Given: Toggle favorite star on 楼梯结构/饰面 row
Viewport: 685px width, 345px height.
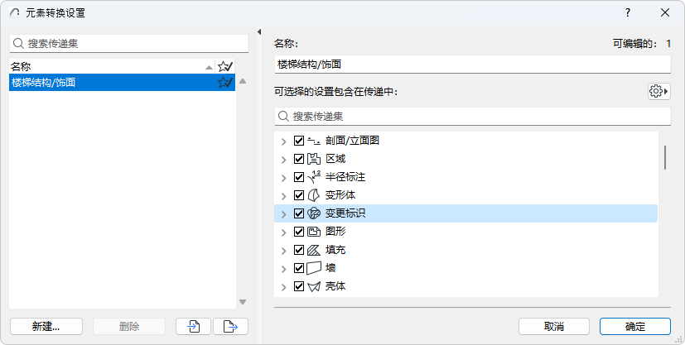Looking at the screenshot, I should (x=224, y=82).
